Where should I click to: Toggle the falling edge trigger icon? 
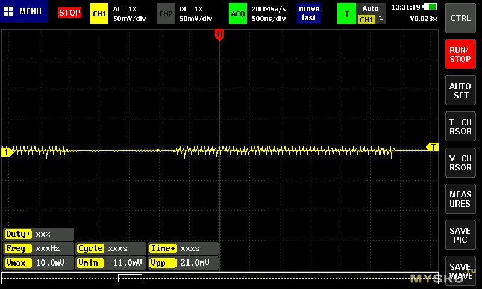[381, 20]
